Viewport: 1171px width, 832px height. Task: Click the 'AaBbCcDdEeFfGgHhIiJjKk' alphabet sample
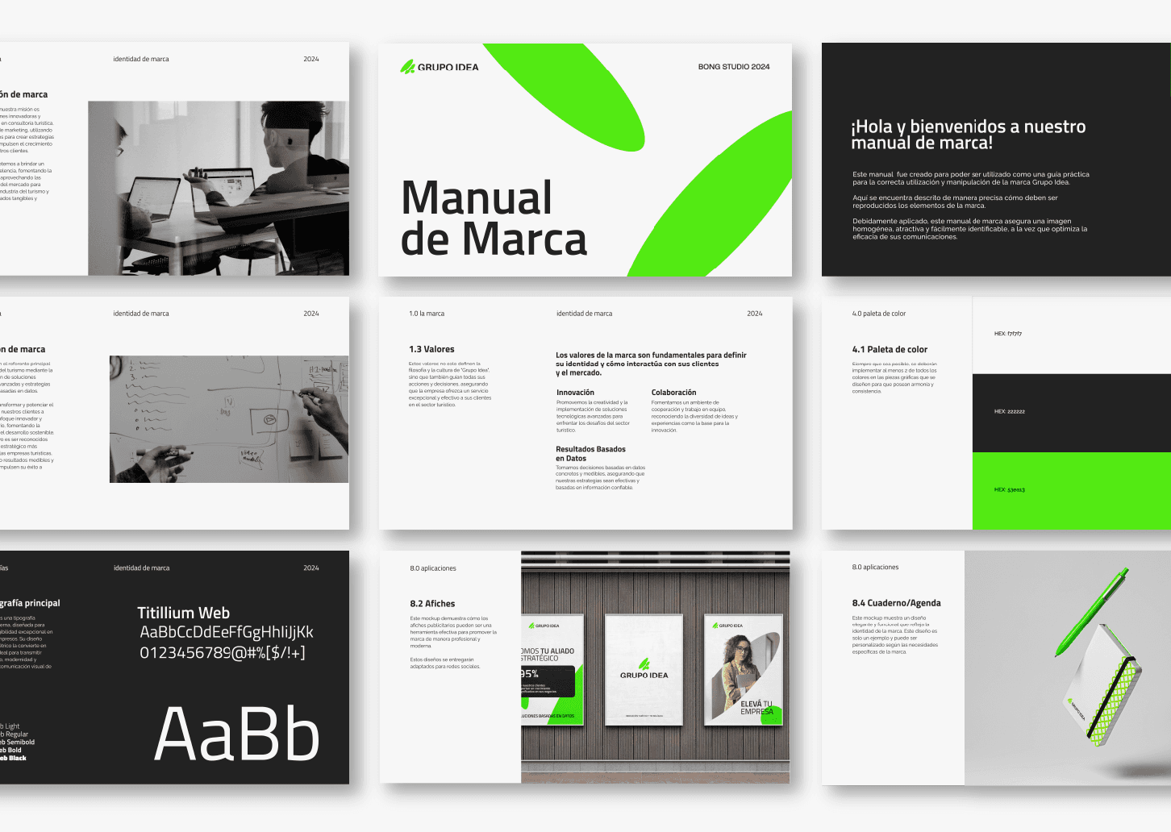click(227, 632)
